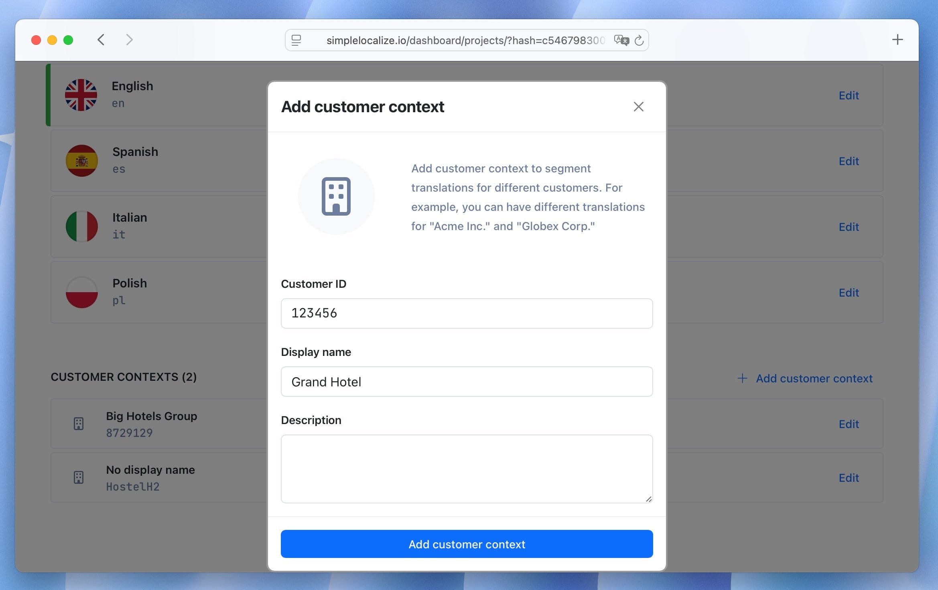Screen dimensions: 938x590
Task: Click the English flag icon
Action: click(81, 94)
